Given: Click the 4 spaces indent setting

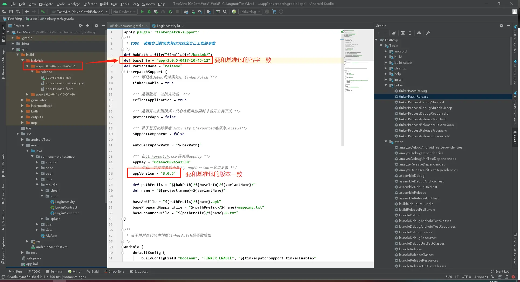Looking at the screenshot, I should tap(481, 277).
